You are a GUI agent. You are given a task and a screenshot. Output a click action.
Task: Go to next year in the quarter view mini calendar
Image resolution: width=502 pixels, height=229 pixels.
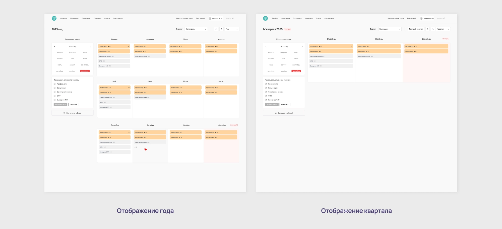[x=302, y=46]
